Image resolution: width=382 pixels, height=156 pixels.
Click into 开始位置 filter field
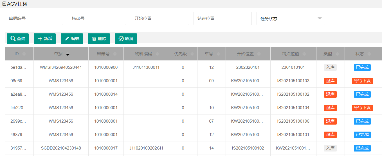(160, 19)
